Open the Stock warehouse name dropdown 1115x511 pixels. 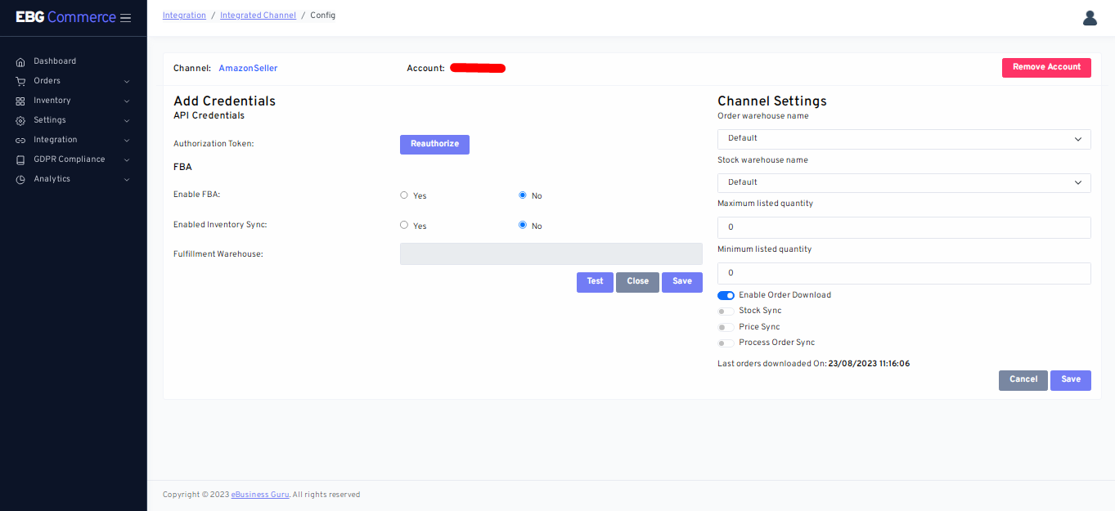[903, 182]
